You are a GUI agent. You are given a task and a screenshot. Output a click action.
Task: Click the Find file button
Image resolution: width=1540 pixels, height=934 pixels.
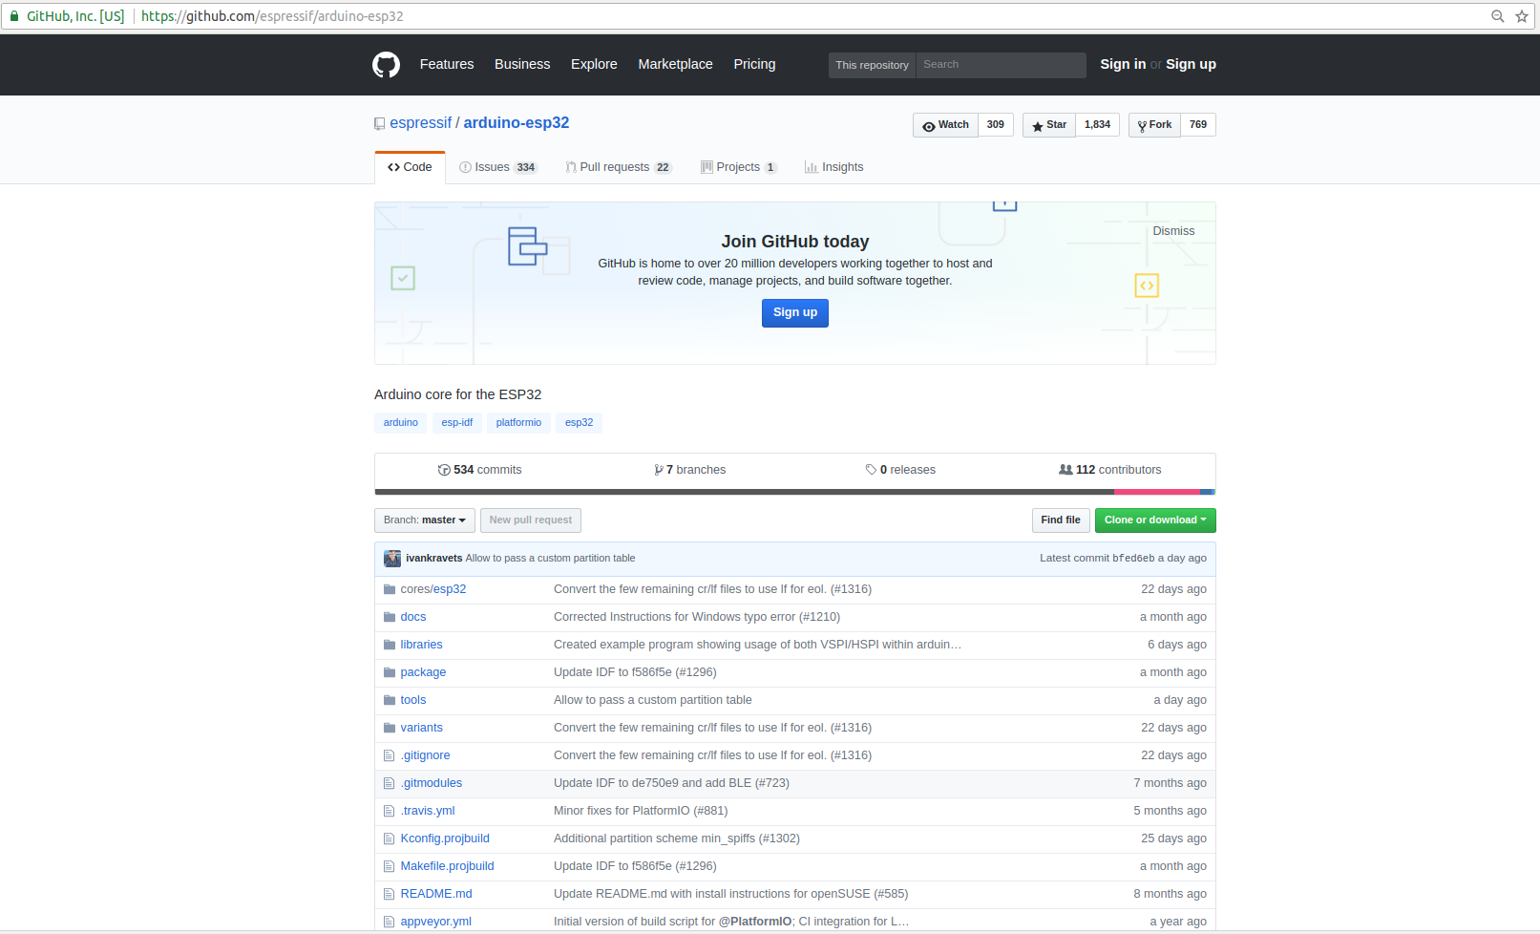point(1061,520)
